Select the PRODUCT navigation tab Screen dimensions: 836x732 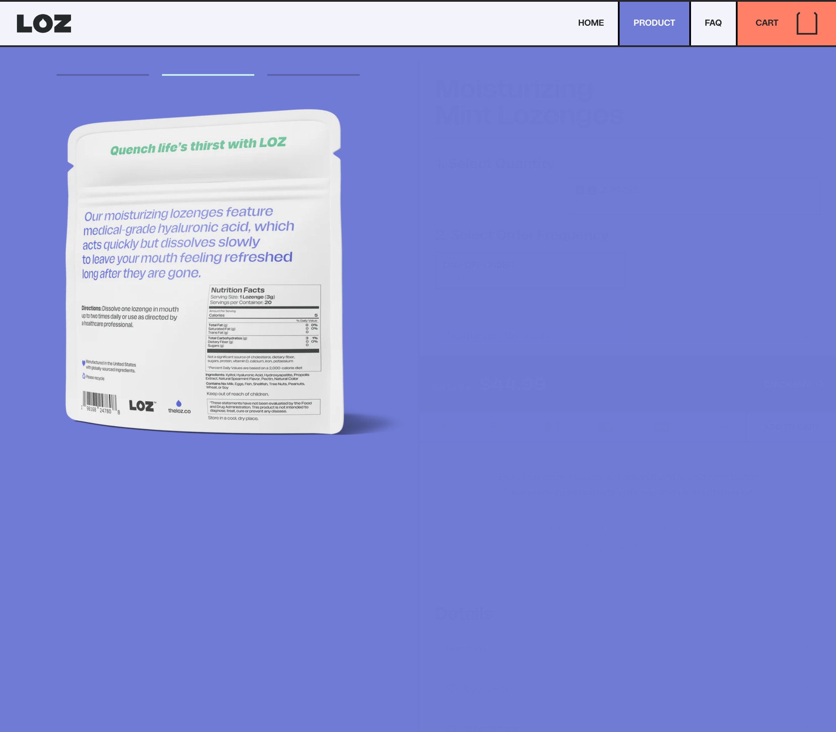point(654,23)
